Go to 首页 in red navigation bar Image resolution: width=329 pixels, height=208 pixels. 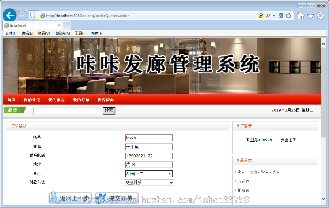11,100
